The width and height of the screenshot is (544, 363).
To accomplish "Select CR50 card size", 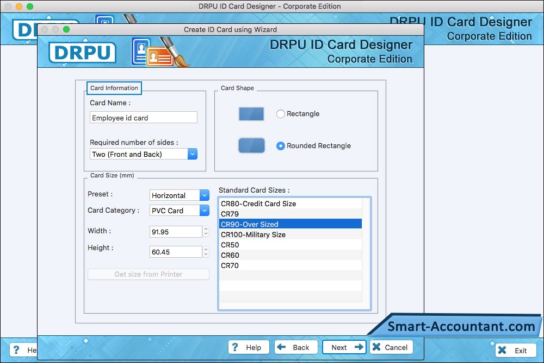I will [x=290, y=245].
